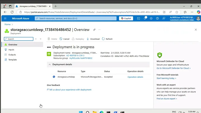The height and width of the screenshot is (113, 201).
Task: Go to Microsoft Defender for Cloud
Action: tap(173, 68)
